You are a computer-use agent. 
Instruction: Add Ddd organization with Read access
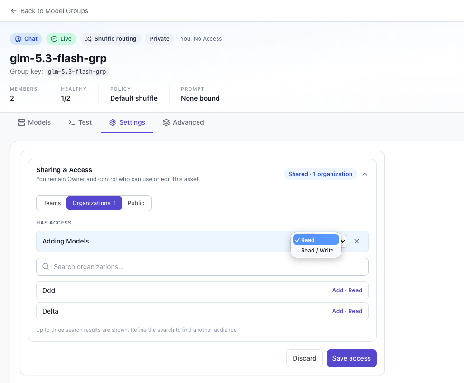347,290
